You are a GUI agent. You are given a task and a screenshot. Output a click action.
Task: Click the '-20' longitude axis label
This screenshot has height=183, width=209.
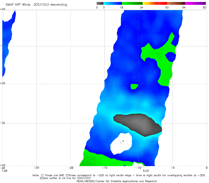click(x=70, y=168)
